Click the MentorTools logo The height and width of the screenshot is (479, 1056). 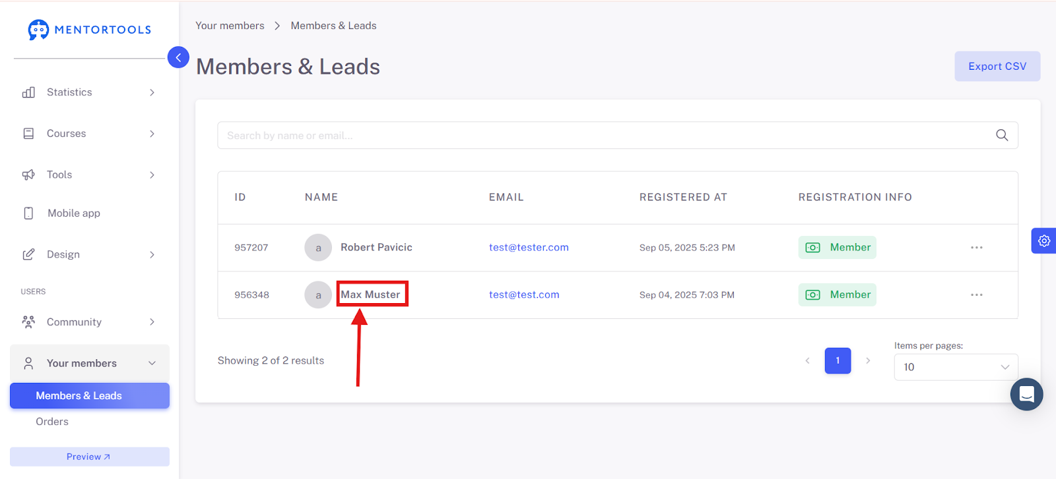coord(89,30)
